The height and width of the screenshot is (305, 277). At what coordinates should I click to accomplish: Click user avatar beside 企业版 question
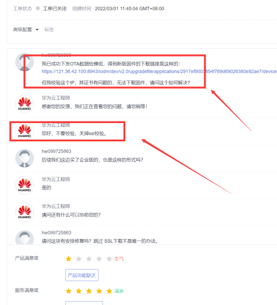click(24, 158)
